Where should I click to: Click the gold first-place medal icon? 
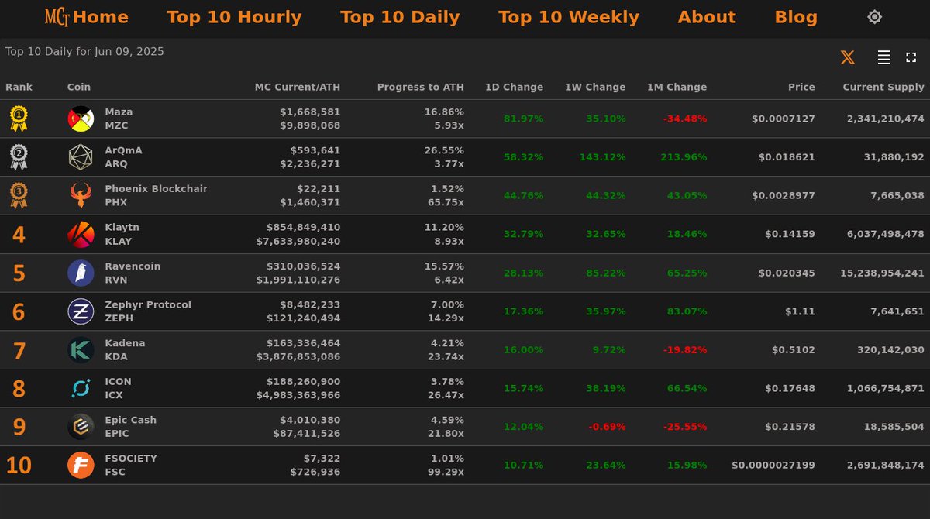click(x=19, y=119)
